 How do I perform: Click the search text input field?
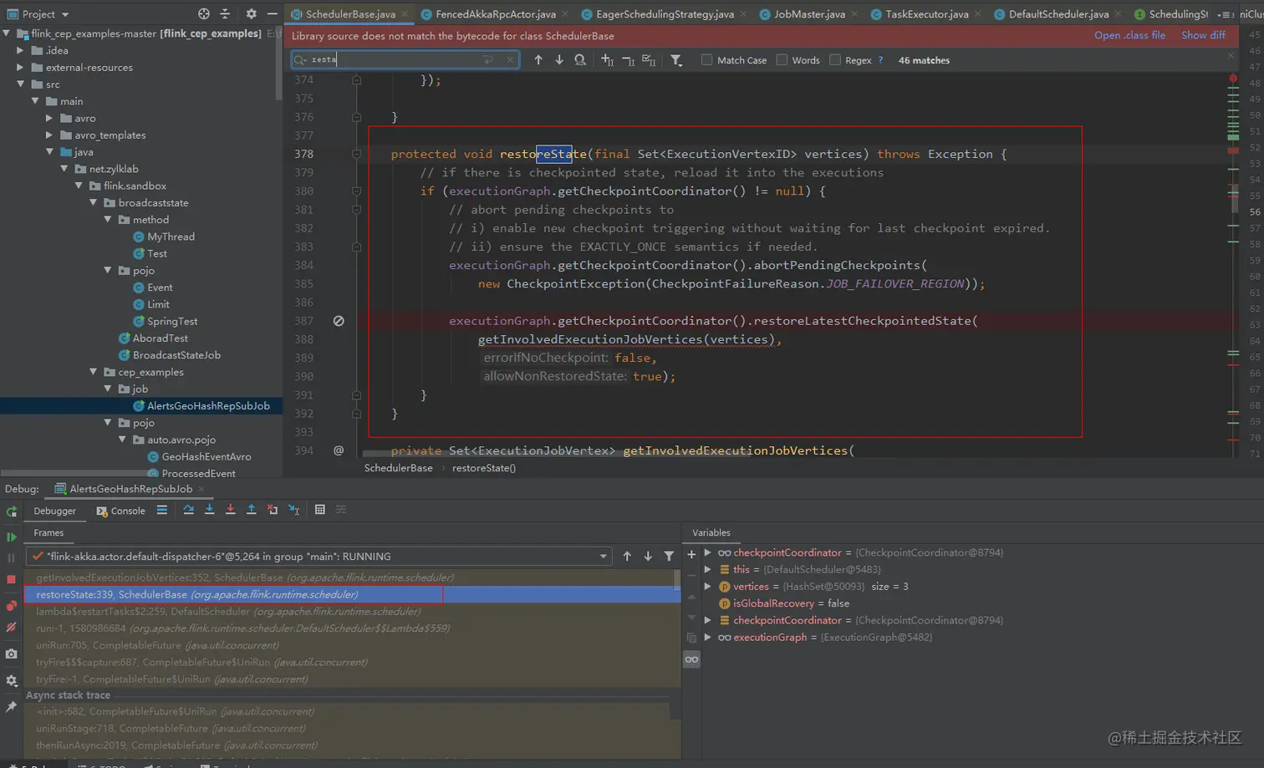(x=393, y=60)
